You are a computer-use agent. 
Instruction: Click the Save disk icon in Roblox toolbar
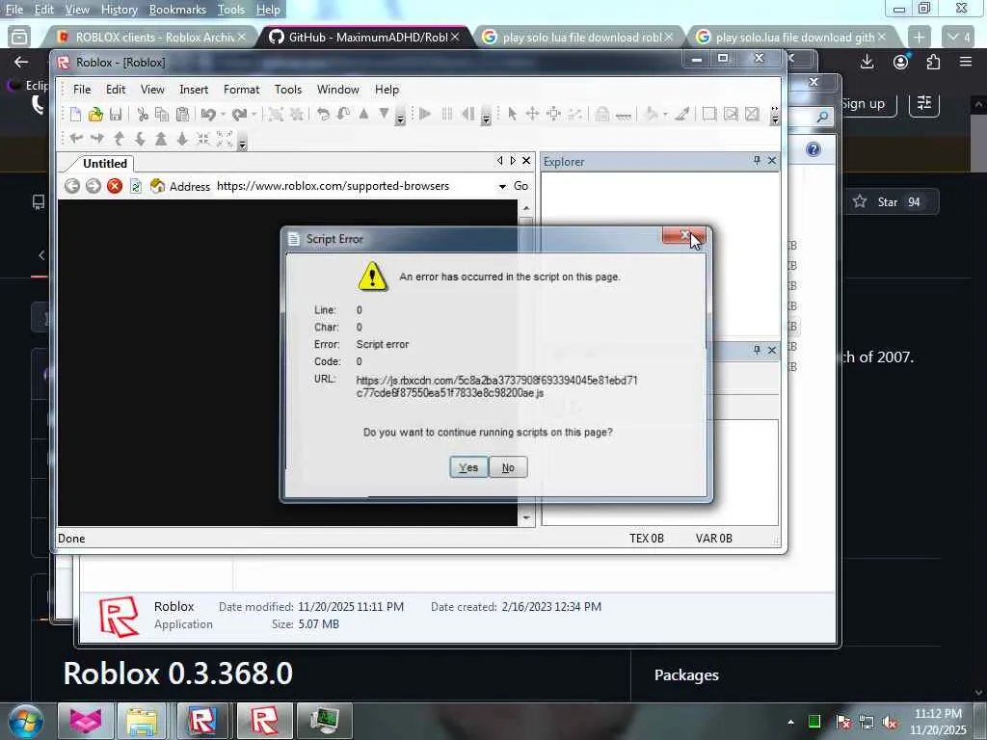[116, 114]
